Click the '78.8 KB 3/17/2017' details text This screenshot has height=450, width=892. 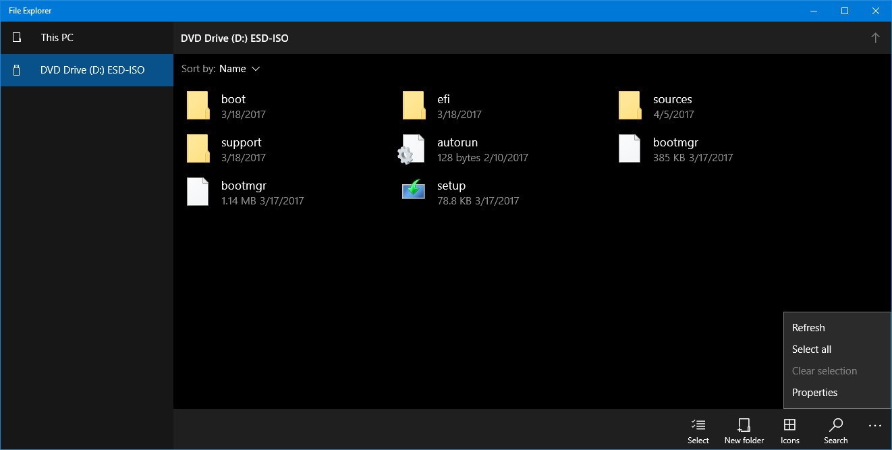point(478,201)
